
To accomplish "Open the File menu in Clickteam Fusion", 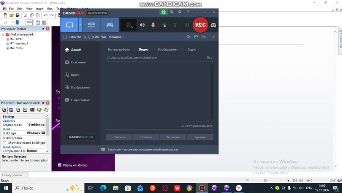I will tap(11, 9).
